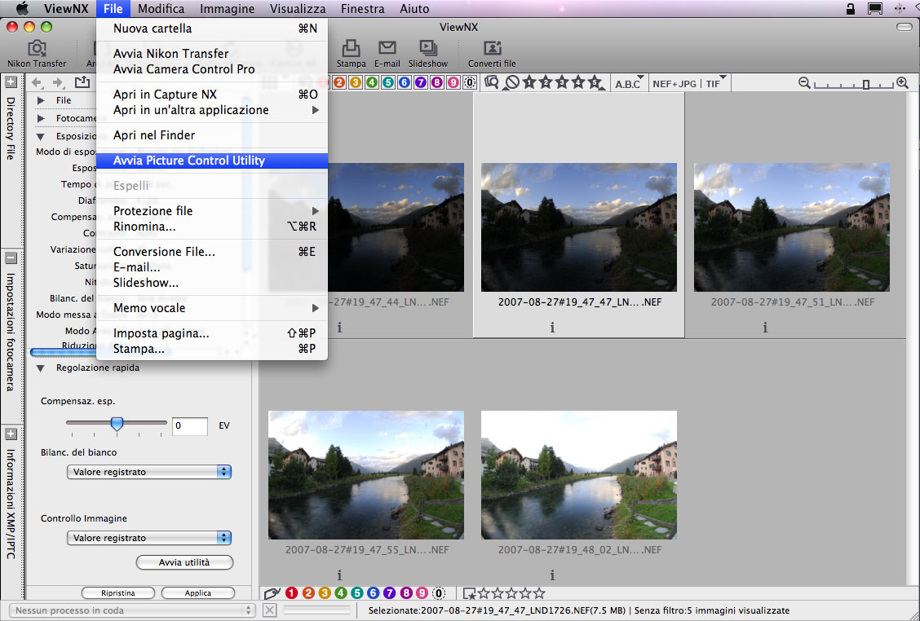Filter by 1-star rating in top bar
The width and height of the screenshot is (920, 621).
click(x=529, y=82)
